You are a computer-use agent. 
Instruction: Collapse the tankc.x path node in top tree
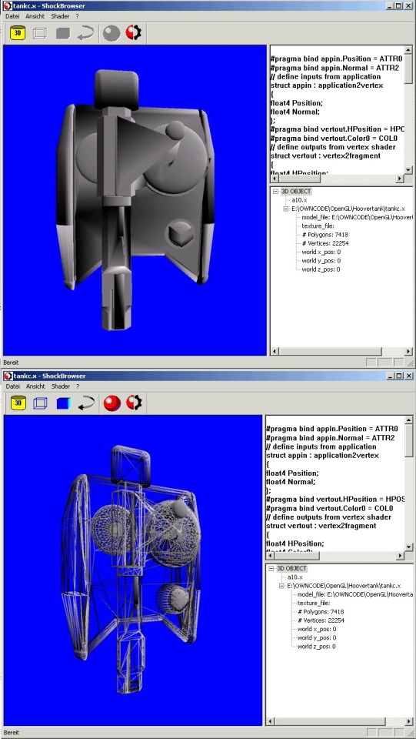286,209
